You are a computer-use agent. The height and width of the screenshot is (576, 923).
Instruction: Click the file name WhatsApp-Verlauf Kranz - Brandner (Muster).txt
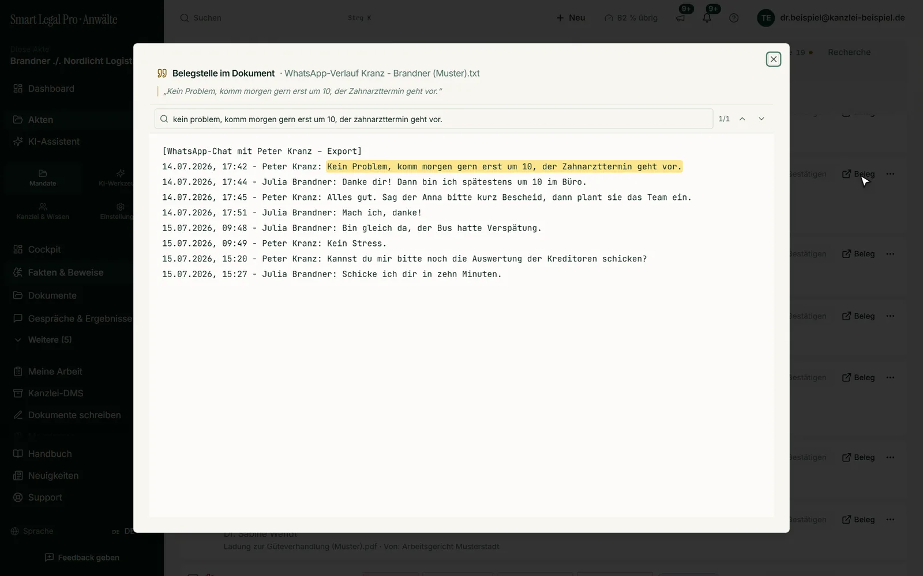click(x=382, y=73)
